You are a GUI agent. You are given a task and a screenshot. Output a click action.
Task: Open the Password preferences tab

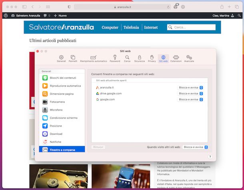click(115, 59)
